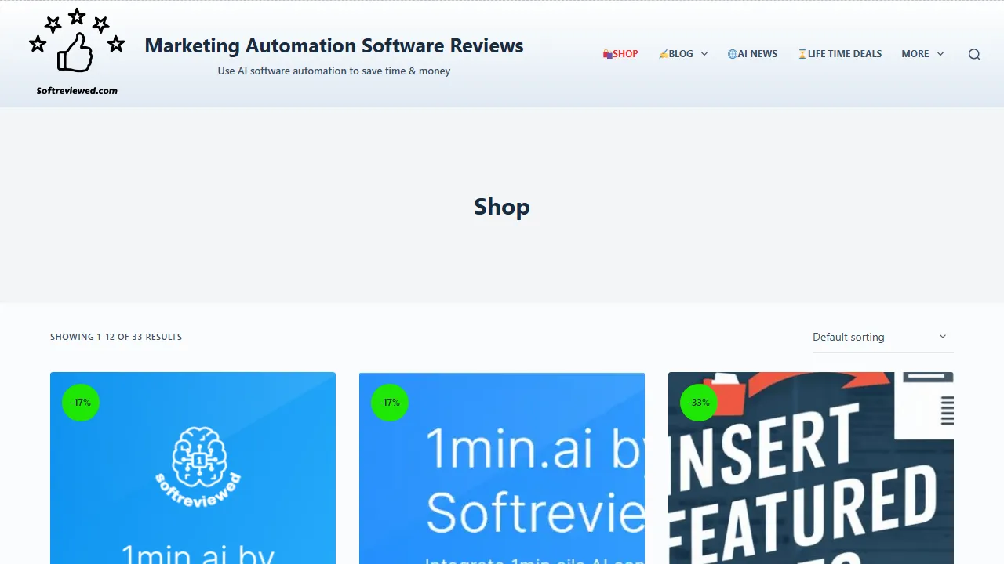Click the -17% badge on the first product
This screenshot has height=564, width=1004.
(x=80, y=402)
